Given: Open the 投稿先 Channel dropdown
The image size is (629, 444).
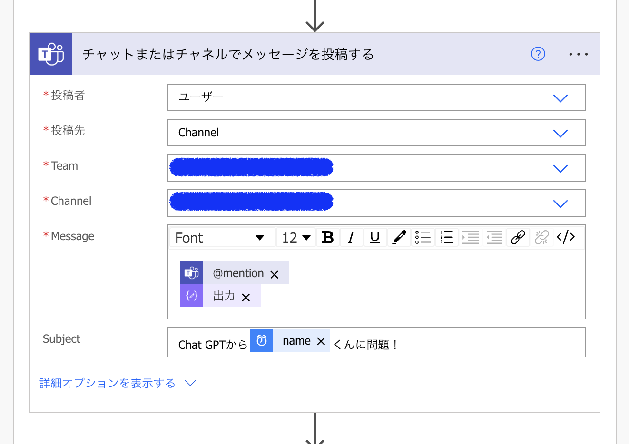Looking at the screenshot, I should click(560, 133).
